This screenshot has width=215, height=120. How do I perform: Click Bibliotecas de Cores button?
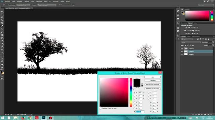pyautogui.click(x=153, y=89)
